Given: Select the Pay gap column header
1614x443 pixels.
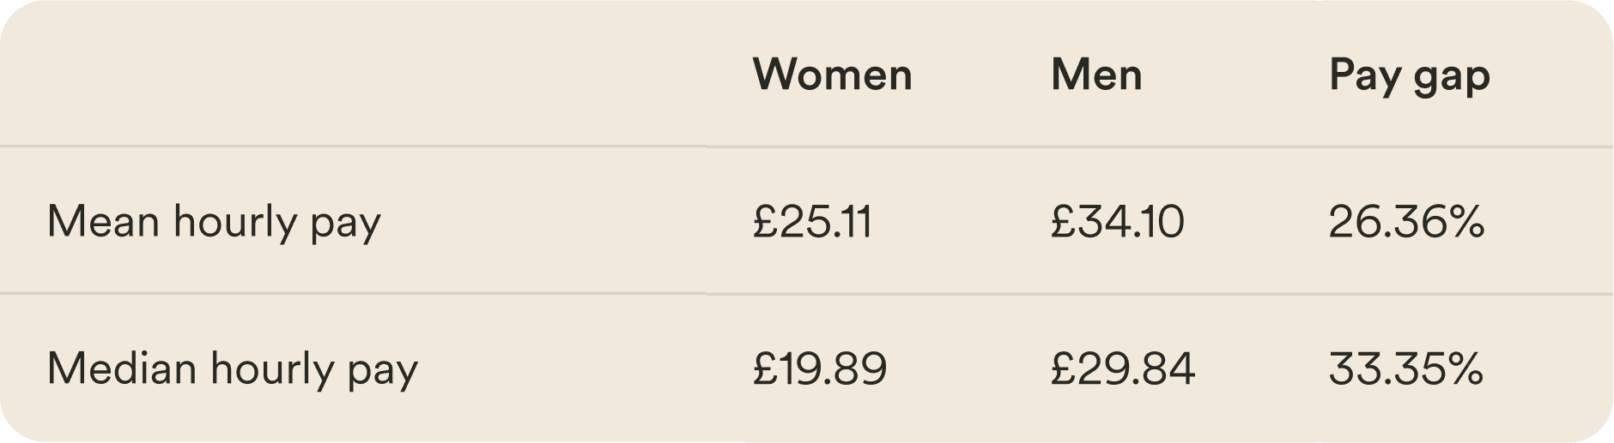Looking at the screenshot, I should (x=1409, y=76).
